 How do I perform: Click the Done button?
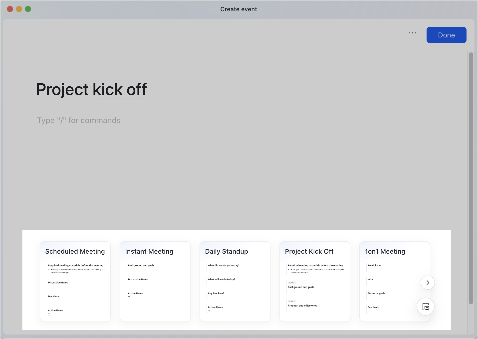click(x=446, y=35)
